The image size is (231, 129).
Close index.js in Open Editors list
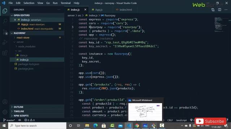(15, 20)
